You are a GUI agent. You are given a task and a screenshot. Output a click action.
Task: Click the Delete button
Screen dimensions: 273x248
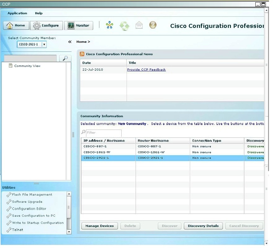(x=130, y=226)
